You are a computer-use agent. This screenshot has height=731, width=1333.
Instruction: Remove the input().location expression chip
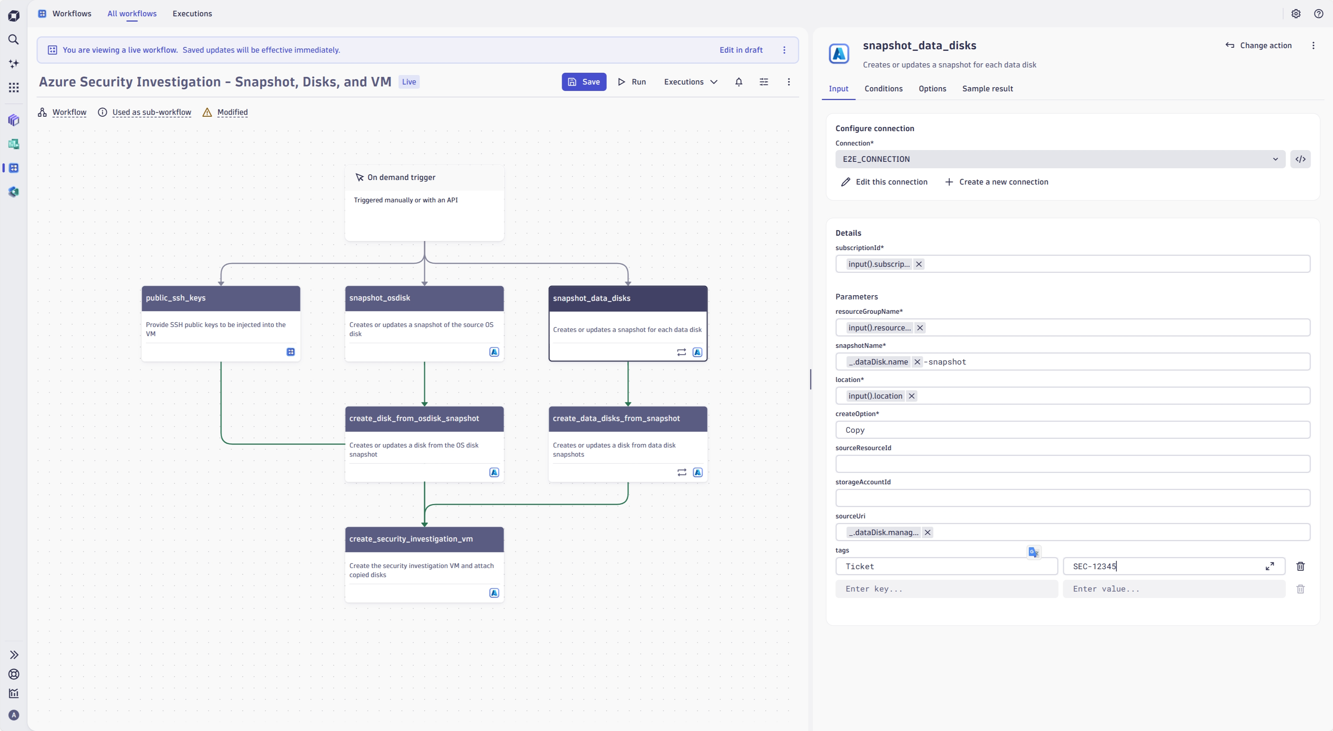tap(911, 396)
